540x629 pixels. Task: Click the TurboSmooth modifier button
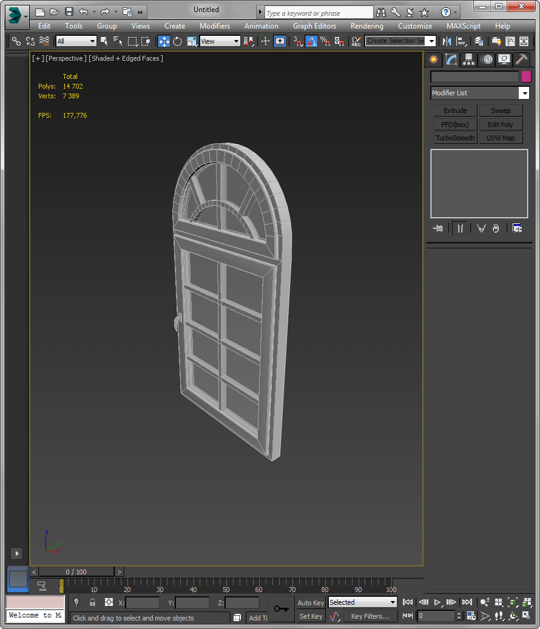tap(455, 138)
